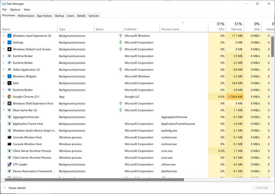The image size is (275, 194).
Task: Click the Task Manager title bar icon
Action: 4,3
